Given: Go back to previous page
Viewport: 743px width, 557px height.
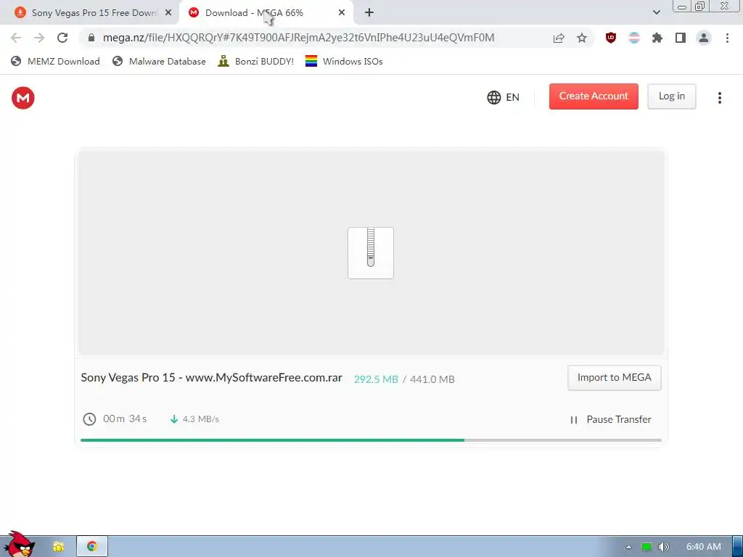Looking at the screenshot, I should point(16,38).
